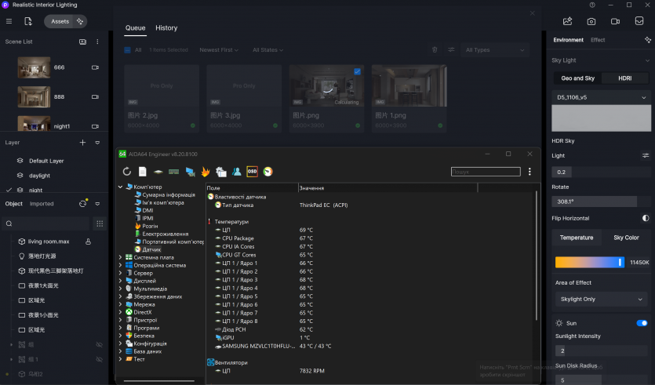Add a new layer with plus icon
This screenshot has height=385, width=655.
point(83,143)
